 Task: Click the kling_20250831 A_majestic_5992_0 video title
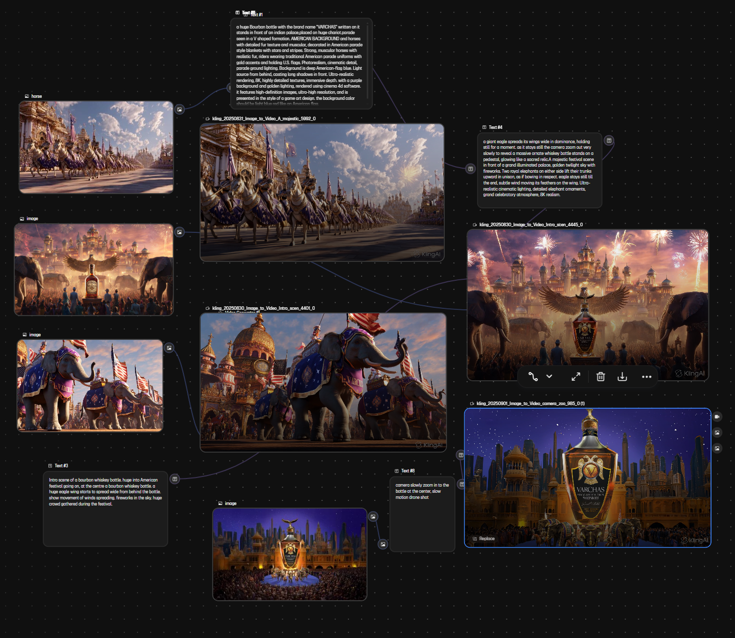point(264,119)
